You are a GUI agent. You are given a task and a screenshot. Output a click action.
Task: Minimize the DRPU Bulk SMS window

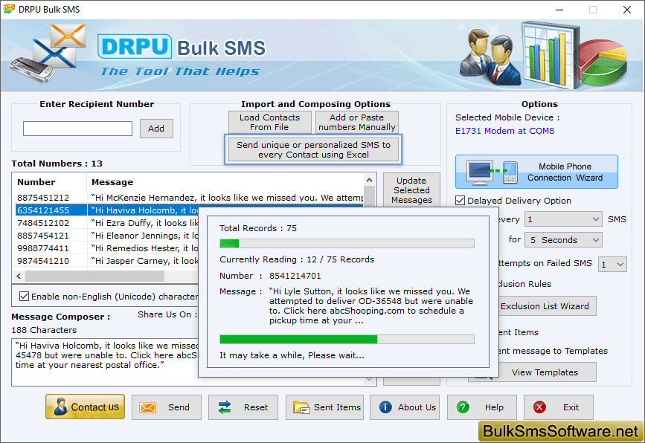[x=559, y=10]
